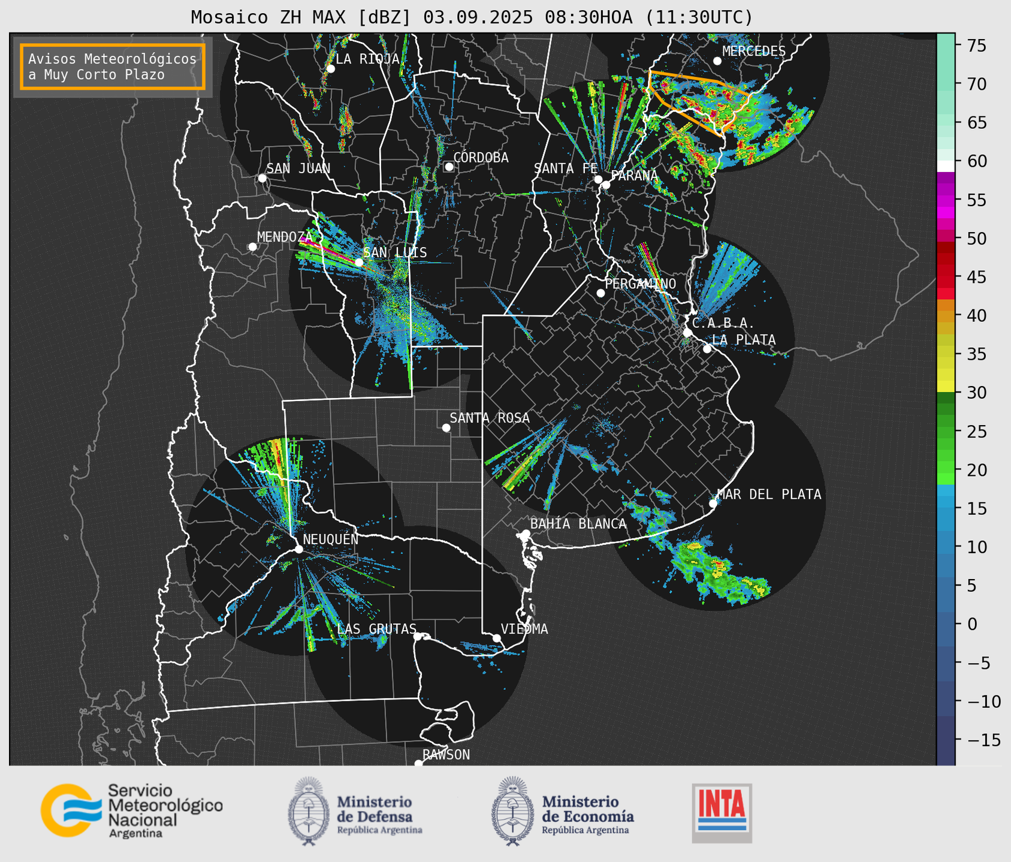Click the orange warning polygon near Mercedes
The width and height of the screenshot is (1011, 862).
[x=699, y=102]
